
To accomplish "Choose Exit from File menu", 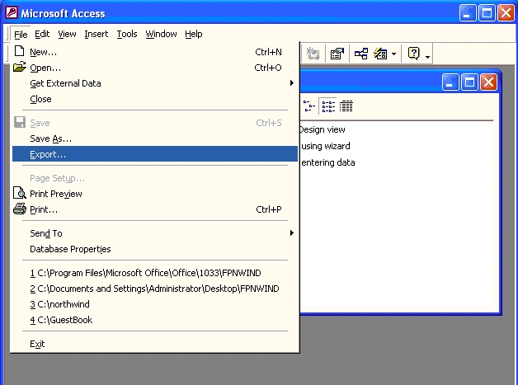I will 155,344.
